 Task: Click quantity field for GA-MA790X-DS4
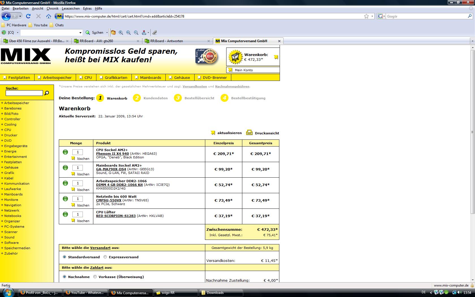point(78,167)
